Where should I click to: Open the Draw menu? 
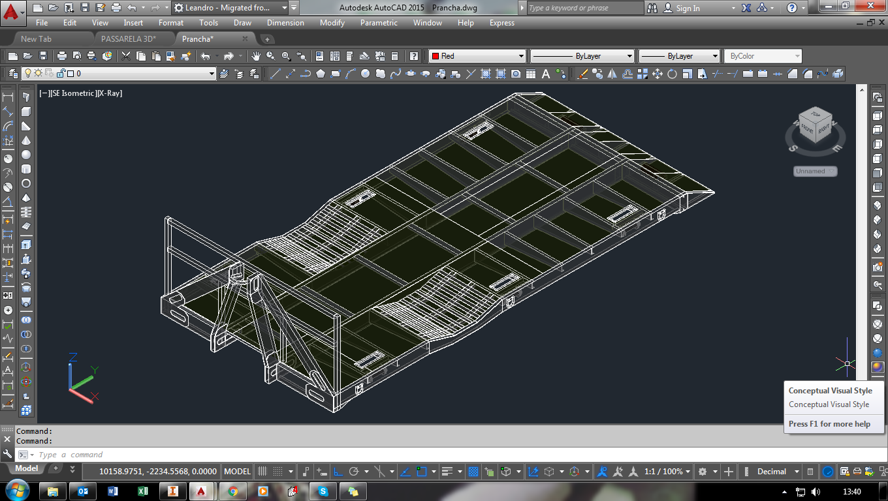(242, 22)
